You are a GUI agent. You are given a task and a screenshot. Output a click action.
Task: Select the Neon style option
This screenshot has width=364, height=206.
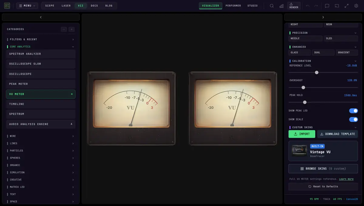pos(341,25)
